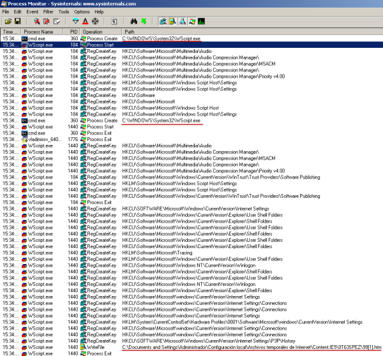Image resolution: width=383 pixels, height=356 pixels.
Task: Select the HKLM\Software\Microsoft\Tracing row
Action: coord(191,253)
